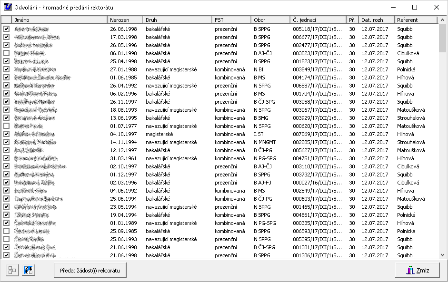Click the Referent column header

pyautogui.click(x=415, y=20)
